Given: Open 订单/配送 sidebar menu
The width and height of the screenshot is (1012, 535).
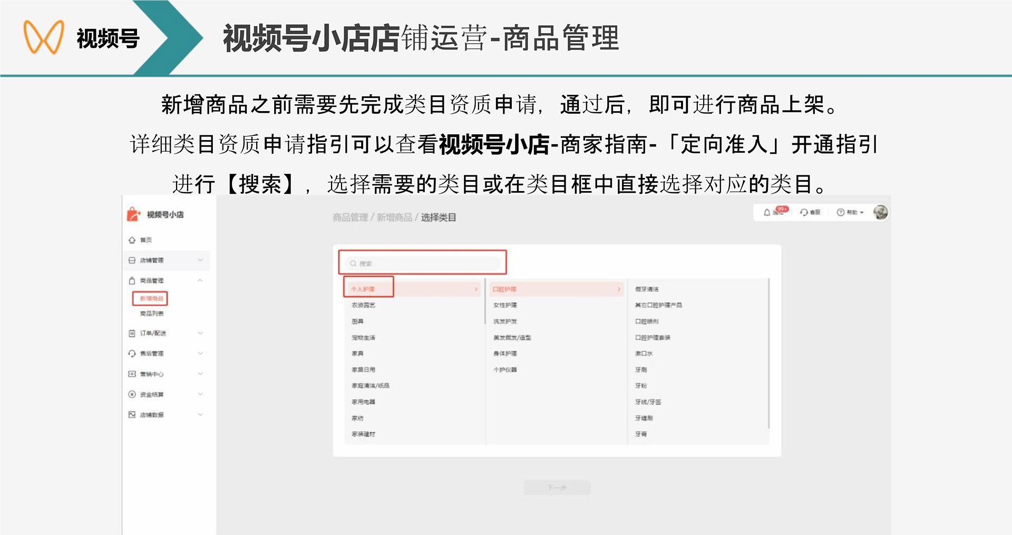Looking at the screenshot, I should (x=153, y=333).
